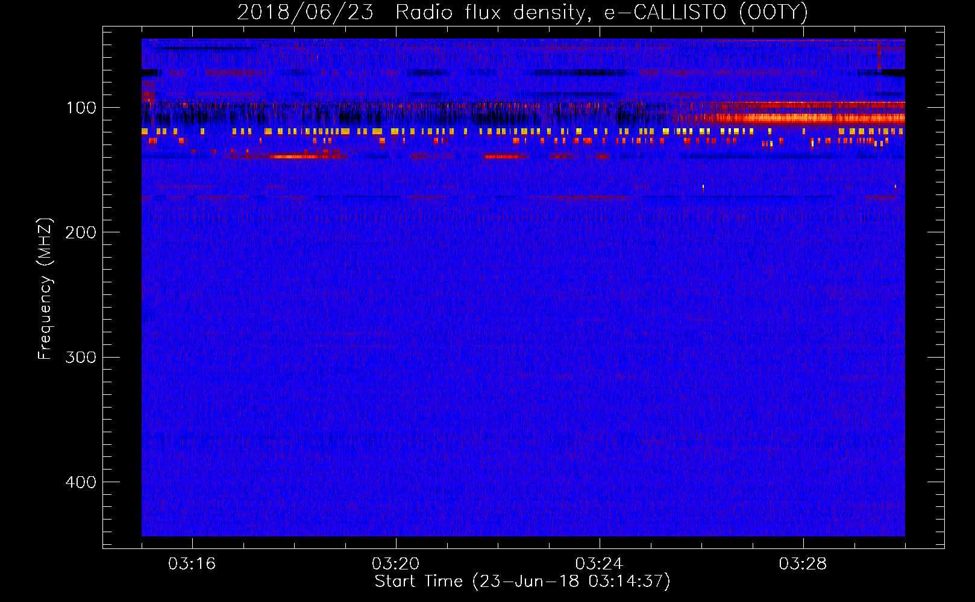Click the 03:20 time tick label
Screen dimensions: 975x602
tap(395, 564)
